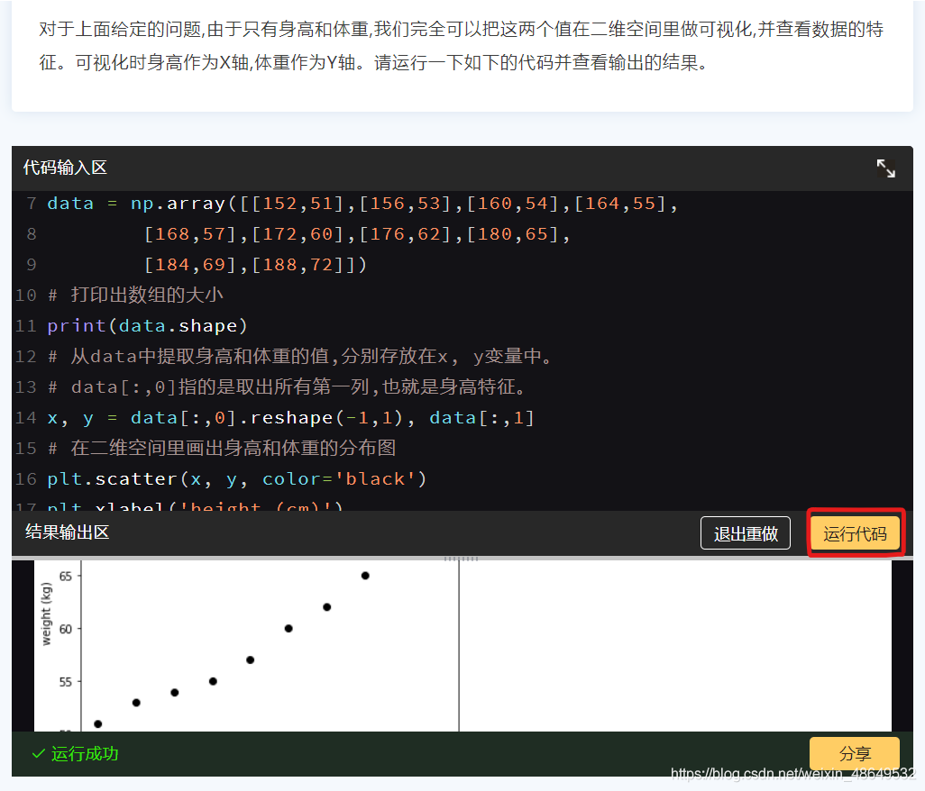Click the 分享 share button
Image resolution: width=925 pixels, height=791 pixels.
click(854, 752)
